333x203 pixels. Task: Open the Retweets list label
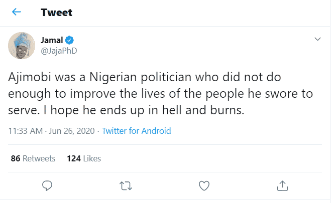click(x=39, y=158)
